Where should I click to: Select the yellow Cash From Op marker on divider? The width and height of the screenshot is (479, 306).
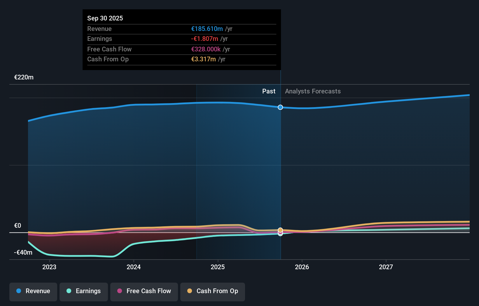click(x=280, y=230)
